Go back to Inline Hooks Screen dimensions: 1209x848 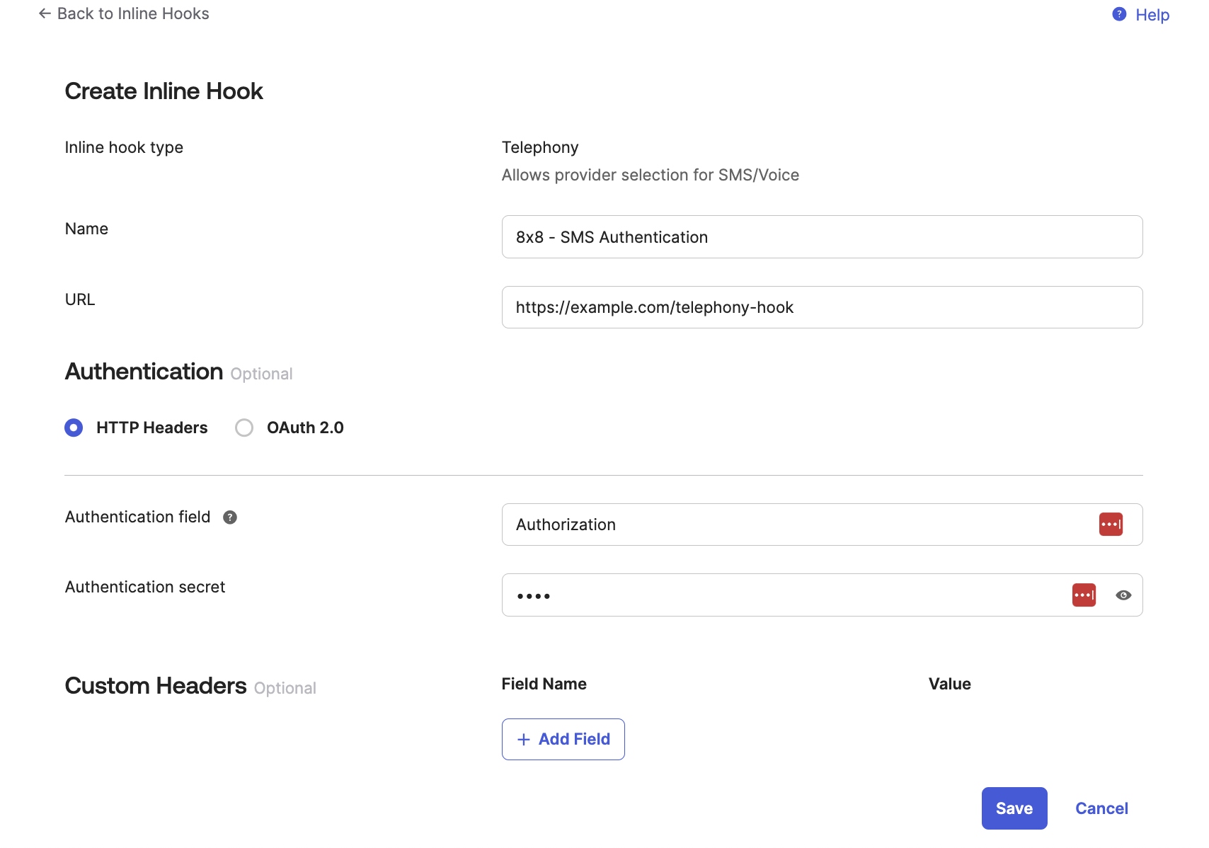click(133, 13)
